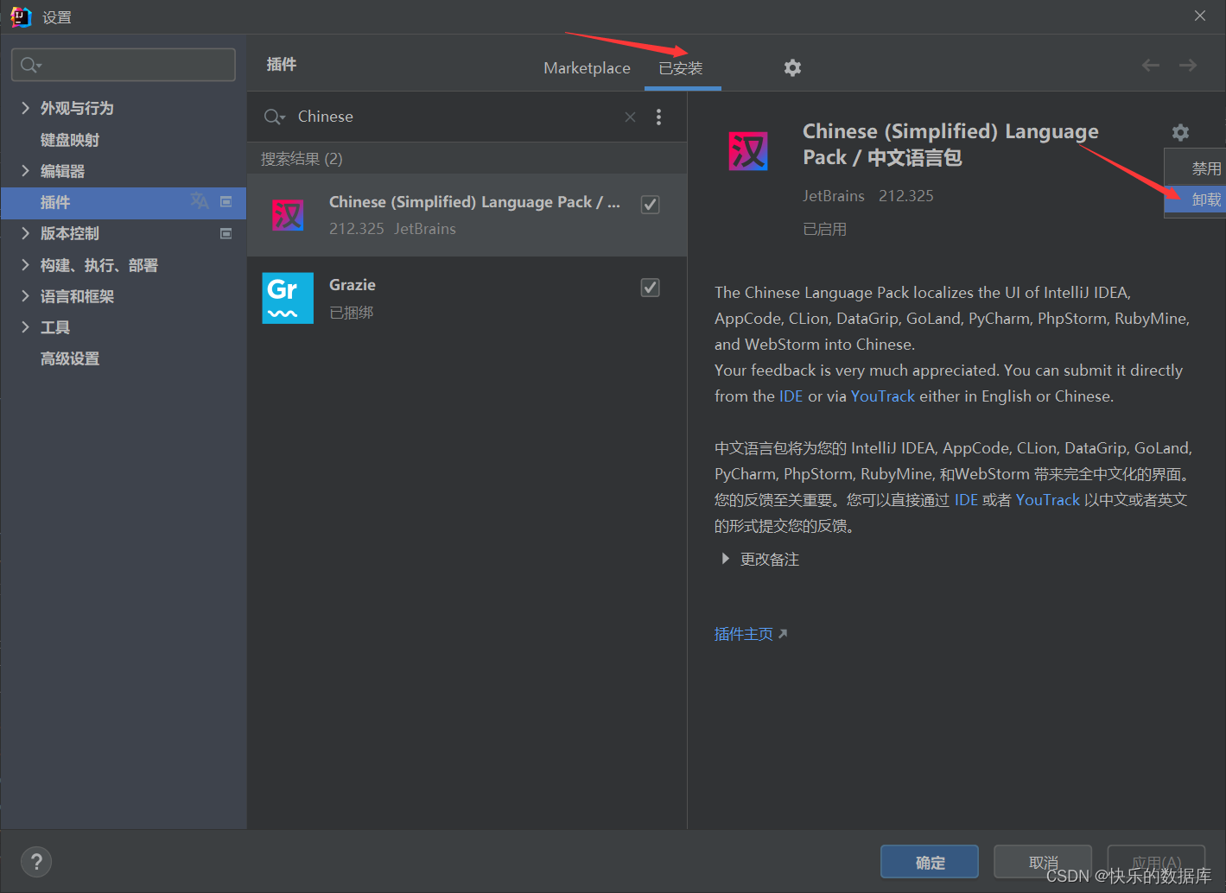Click the 212.325 version in the details pane
The image size is (1226, 893).
pos(905,196)
